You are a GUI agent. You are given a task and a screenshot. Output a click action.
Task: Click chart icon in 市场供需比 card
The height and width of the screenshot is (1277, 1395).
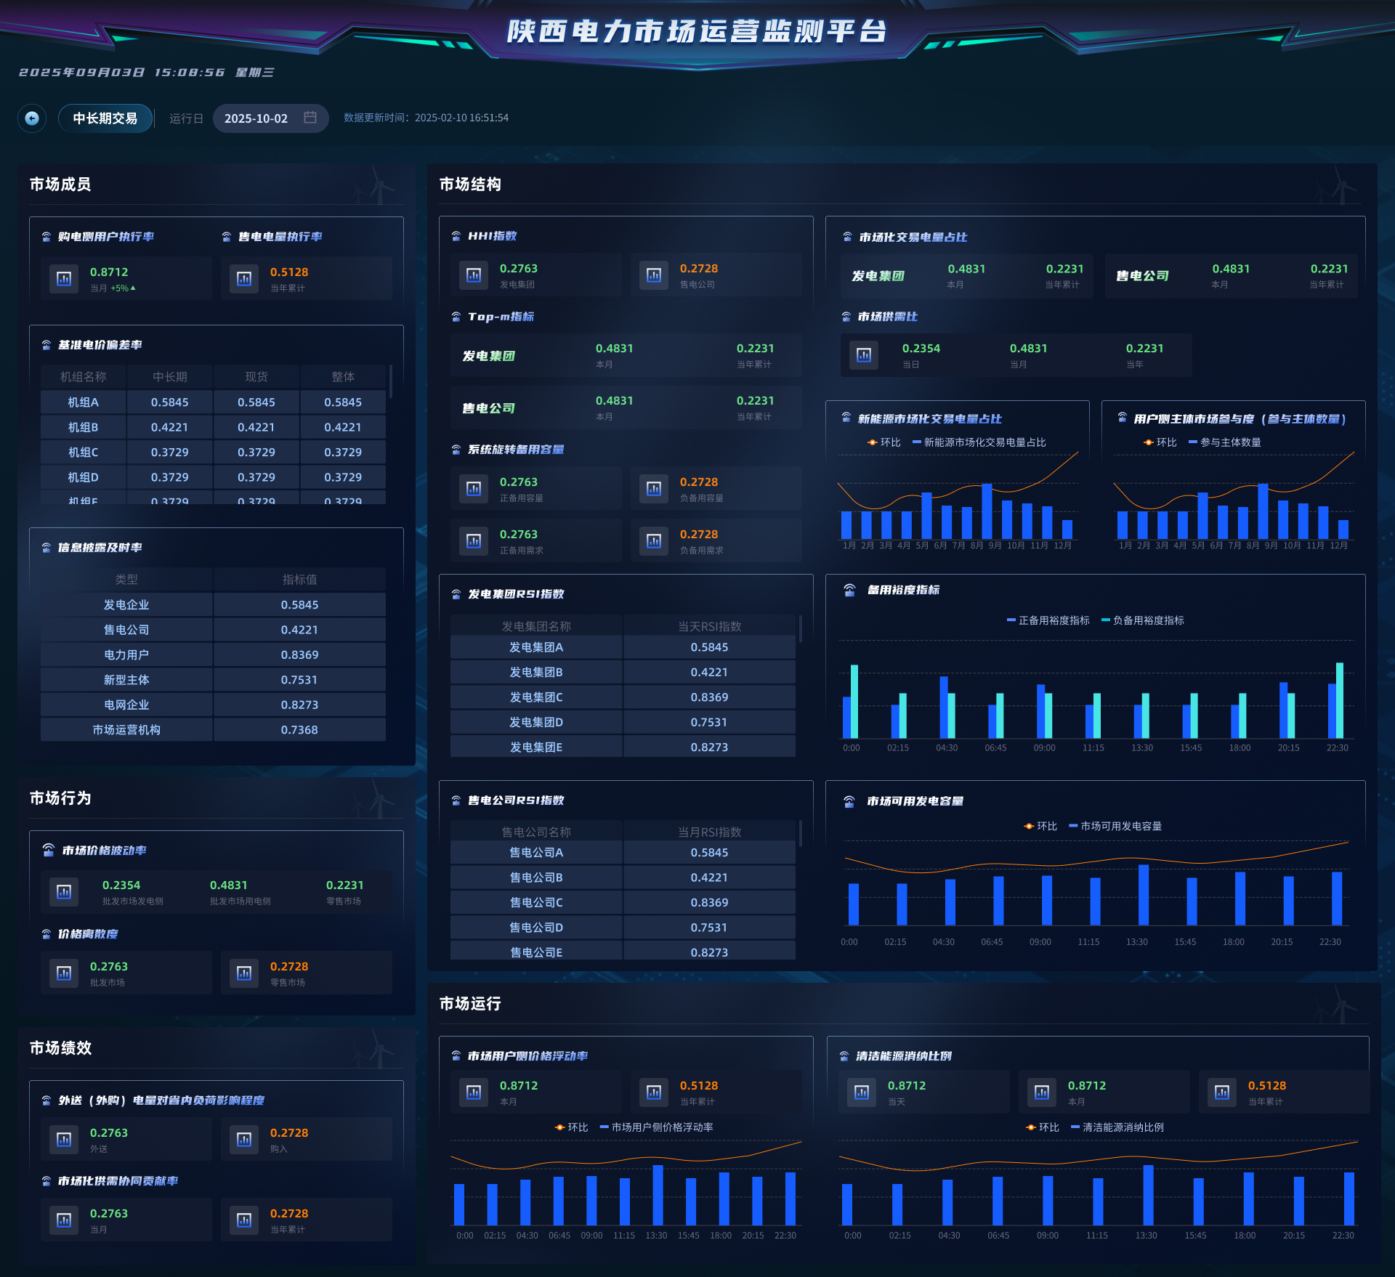[864, 355]
